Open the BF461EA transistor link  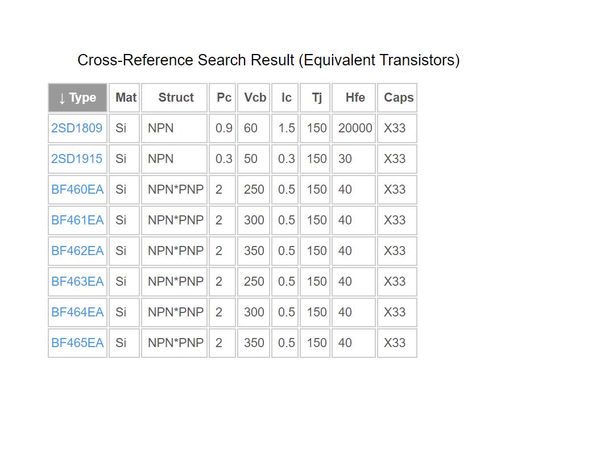(x=77, y=220)
